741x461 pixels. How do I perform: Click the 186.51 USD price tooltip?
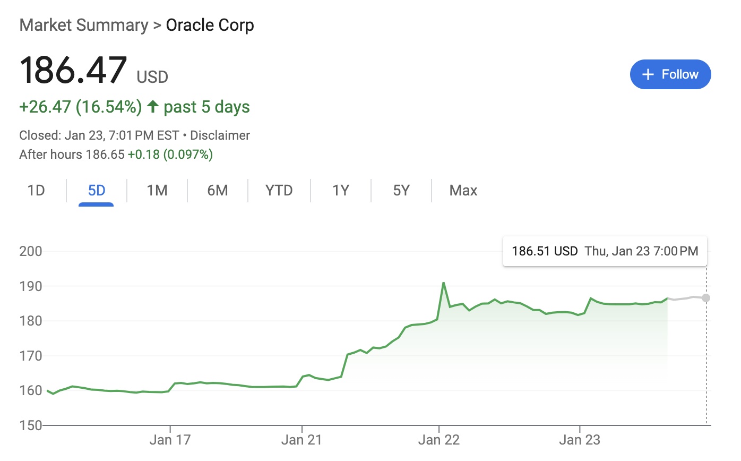605,251
